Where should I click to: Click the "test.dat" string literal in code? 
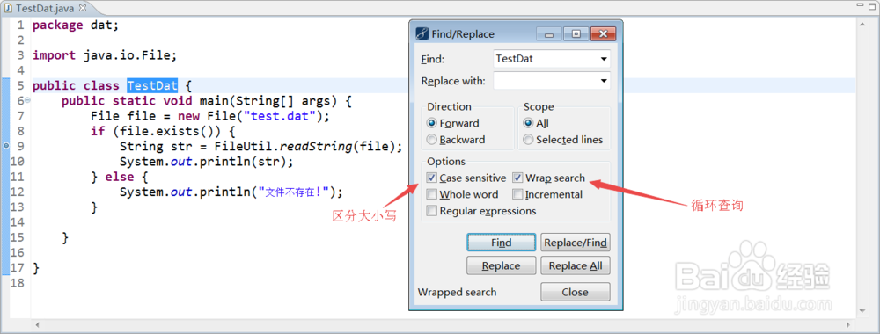click(280, 116)
